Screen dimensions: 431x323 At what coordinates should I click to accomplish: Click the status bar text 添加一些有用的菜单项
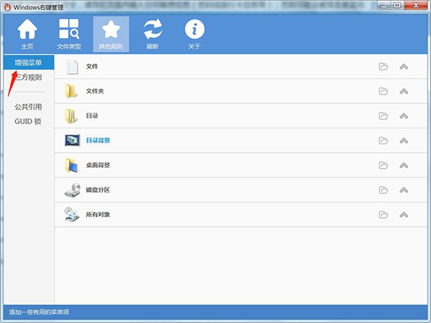pos(39,312)
